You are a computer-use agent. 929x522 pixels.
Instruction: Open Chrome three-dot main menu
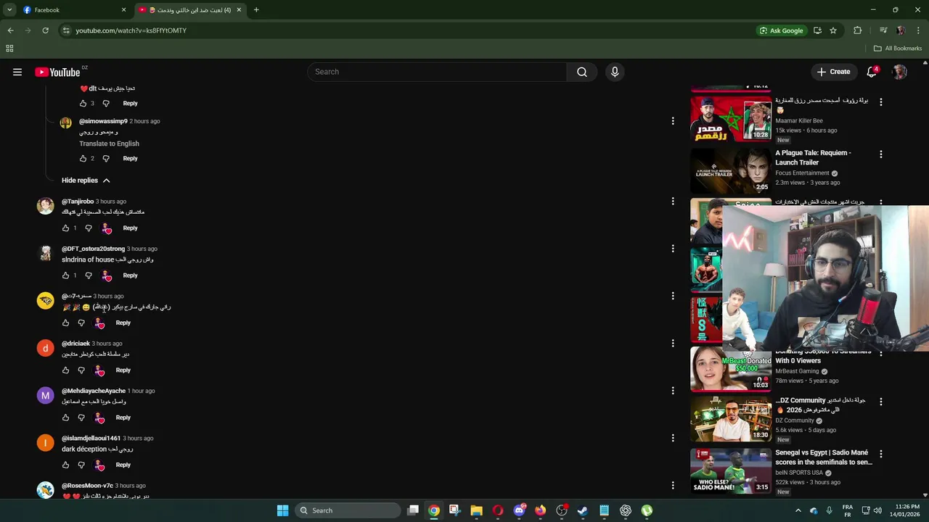[919, 30]
